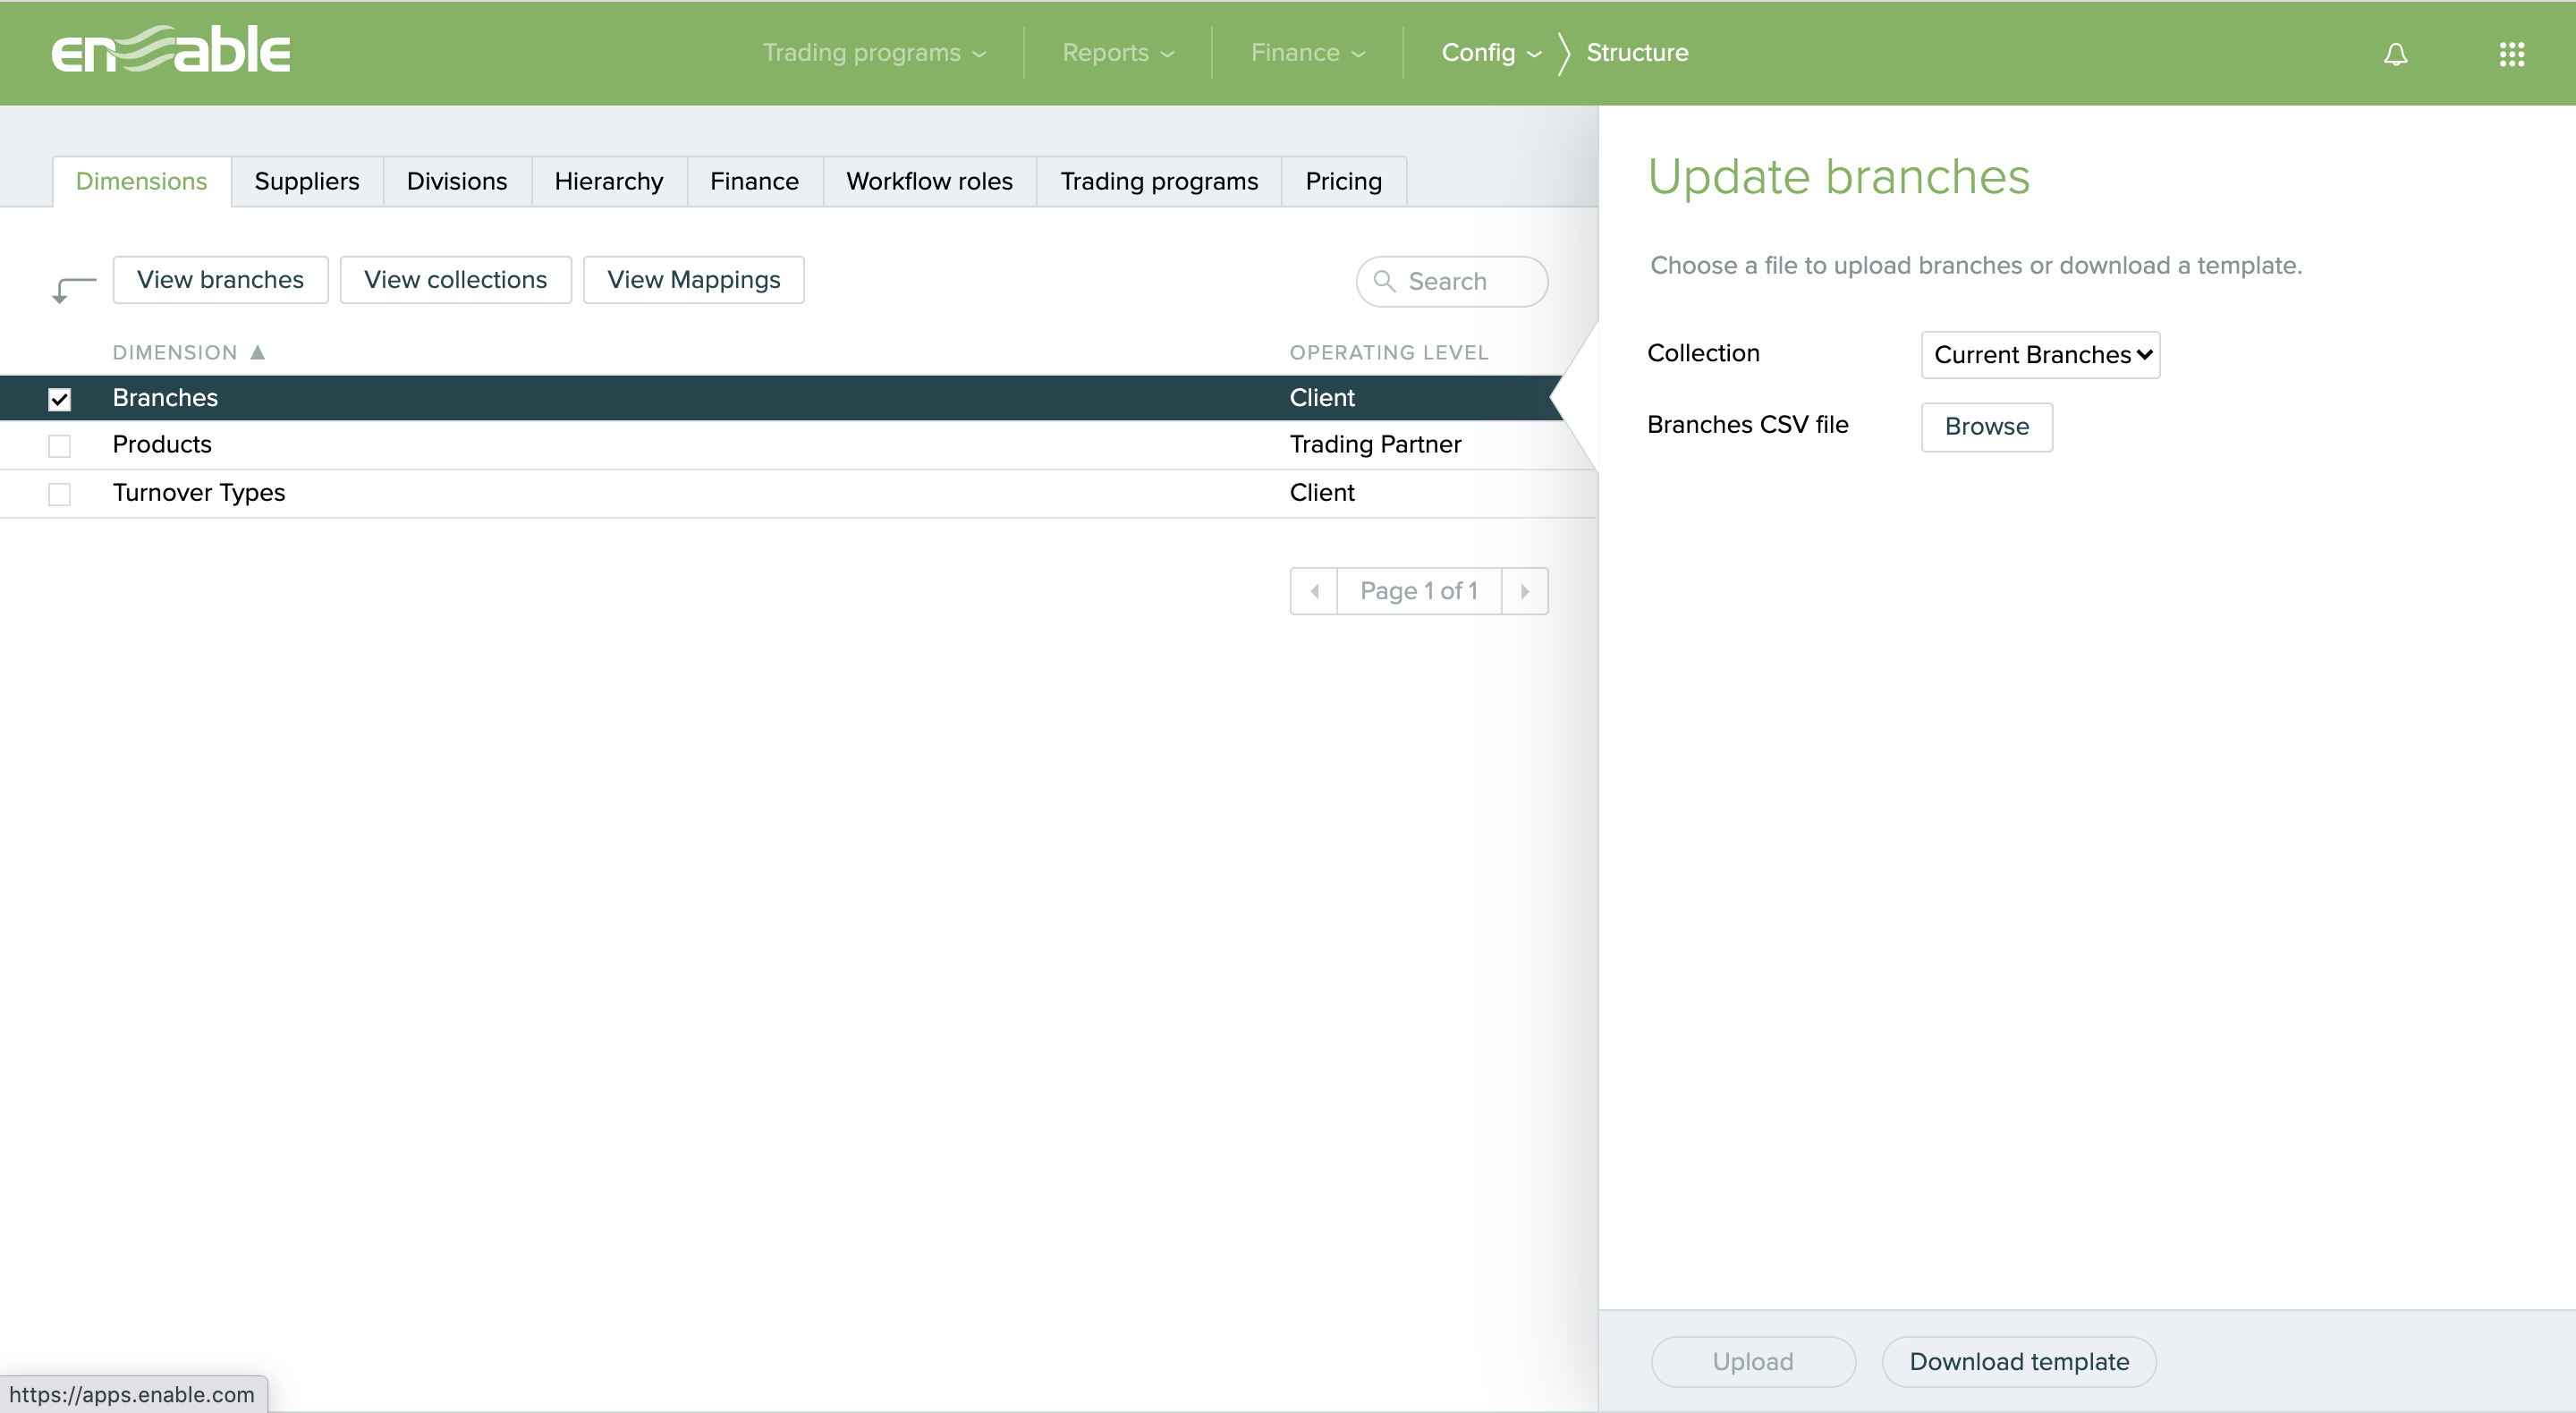Click the Download template button
The width and height of the screenshot is (2576, 1413).
[x=2019, y=1361]
